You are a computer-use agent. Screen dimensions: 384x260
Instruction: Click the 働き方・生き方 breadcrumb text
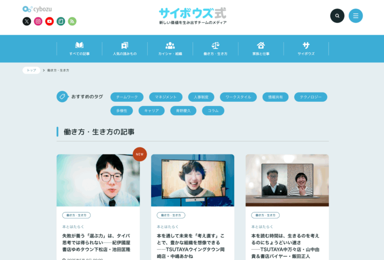pyautogui.click(x=58, y=70)
